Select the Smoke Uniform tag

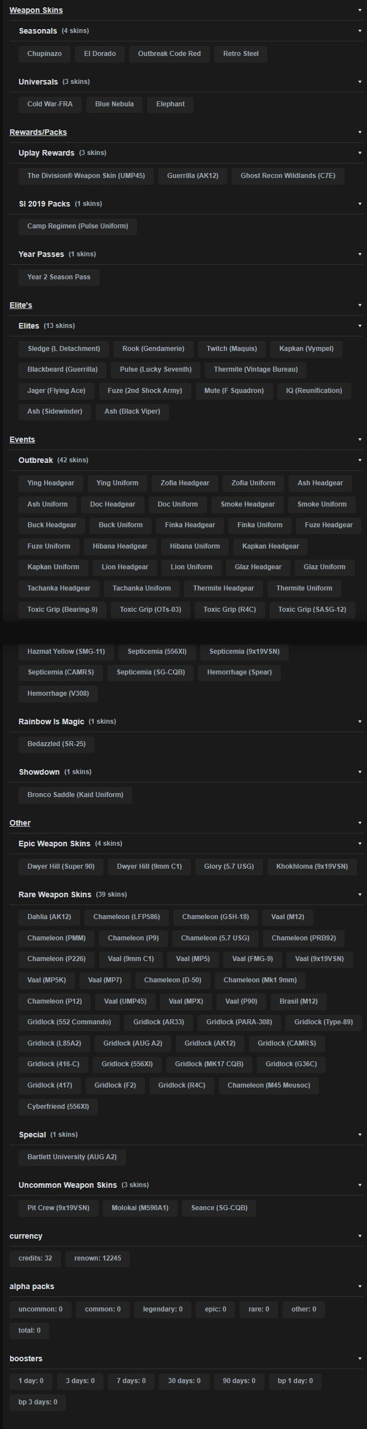(322, 504)
